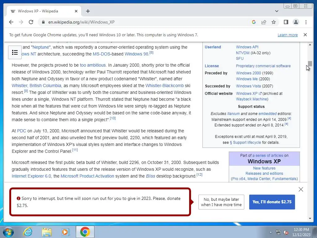Open the Internet Explorer 6.0 link
The height and width of the screenshot is (238, 317).
[31, 176]
